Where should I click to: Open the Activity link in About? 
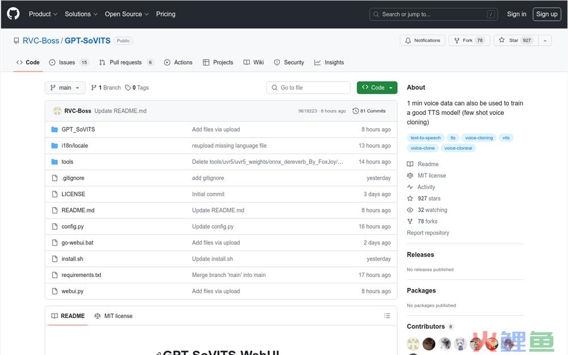click(421, 187)
